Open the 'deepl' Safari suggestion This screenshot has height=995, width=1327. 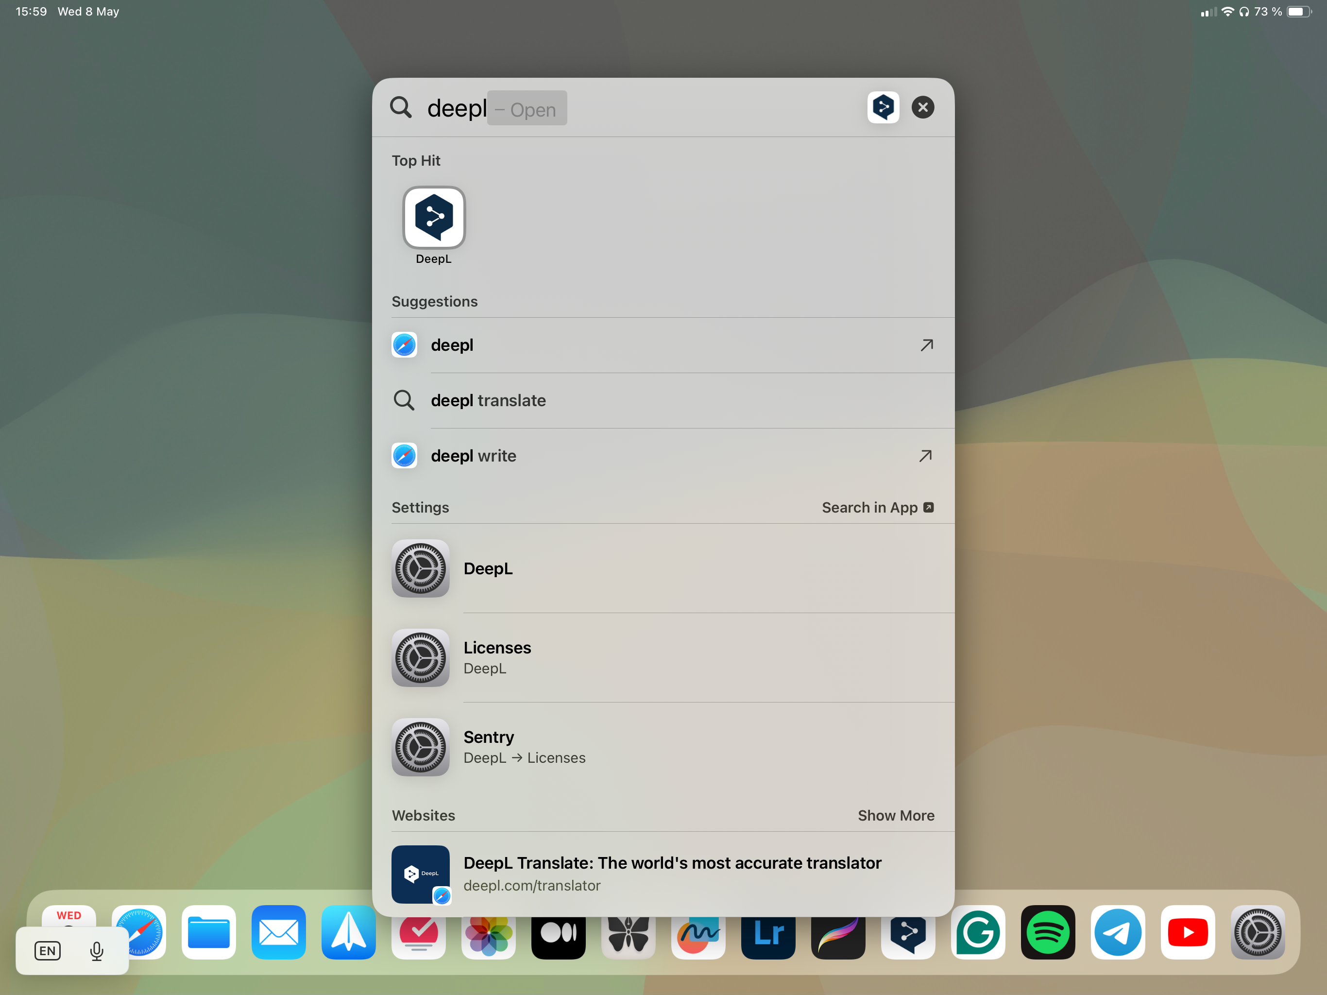(452, 345)
